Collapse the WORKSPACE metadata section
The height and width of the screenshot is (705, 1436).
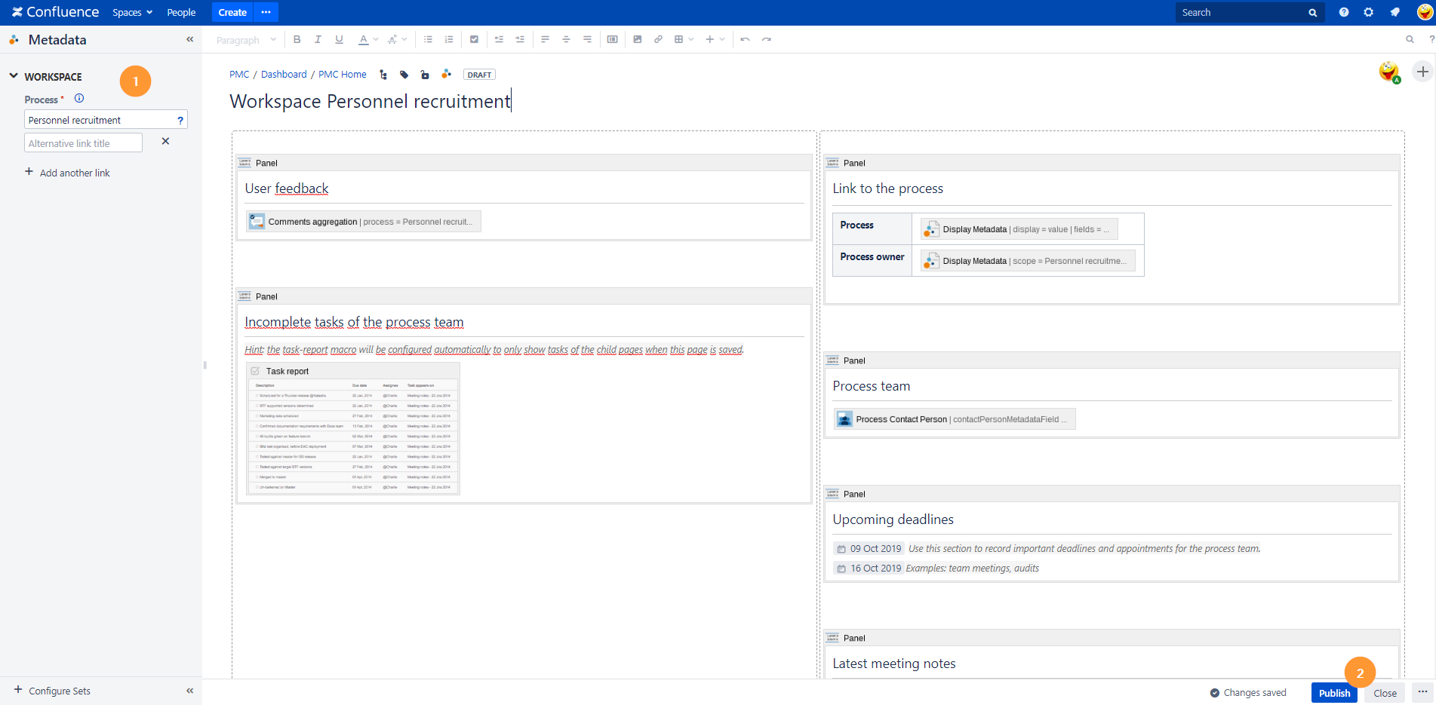point(14,76)
